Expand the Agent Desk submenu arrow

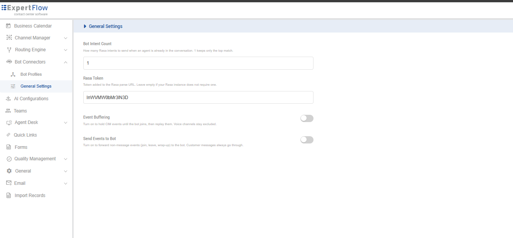(x=66, y=123)
